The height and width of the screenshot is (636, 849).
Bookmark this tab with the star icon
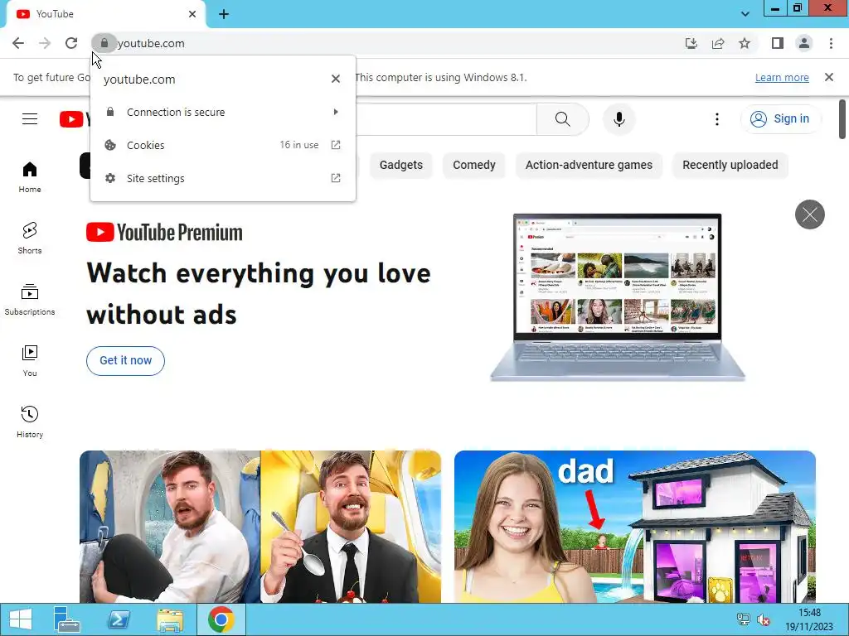click(x=745, y=43)
